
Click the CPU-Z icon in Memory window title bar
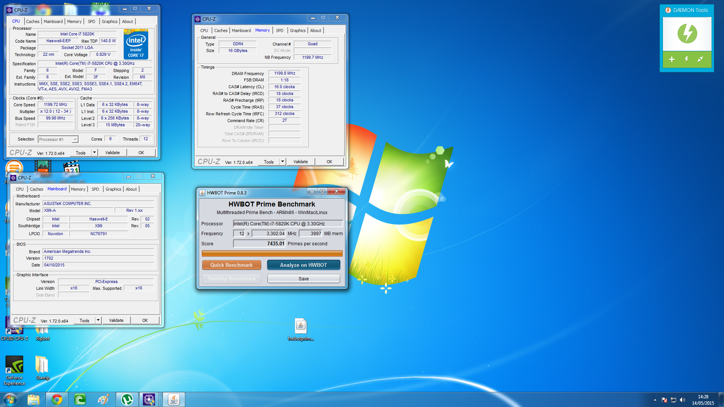click(x=198, y=19)
